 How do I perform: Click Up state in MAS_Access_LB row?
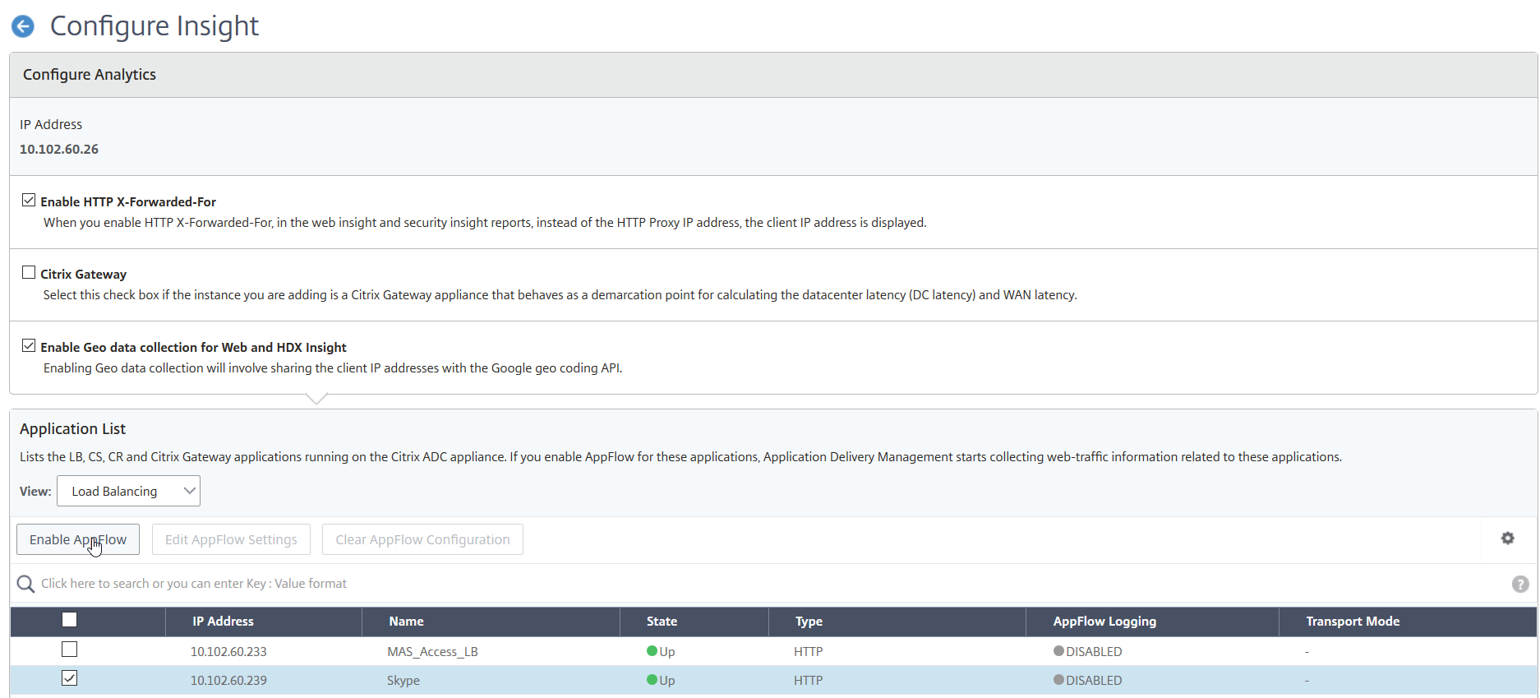tap(661, 652)
